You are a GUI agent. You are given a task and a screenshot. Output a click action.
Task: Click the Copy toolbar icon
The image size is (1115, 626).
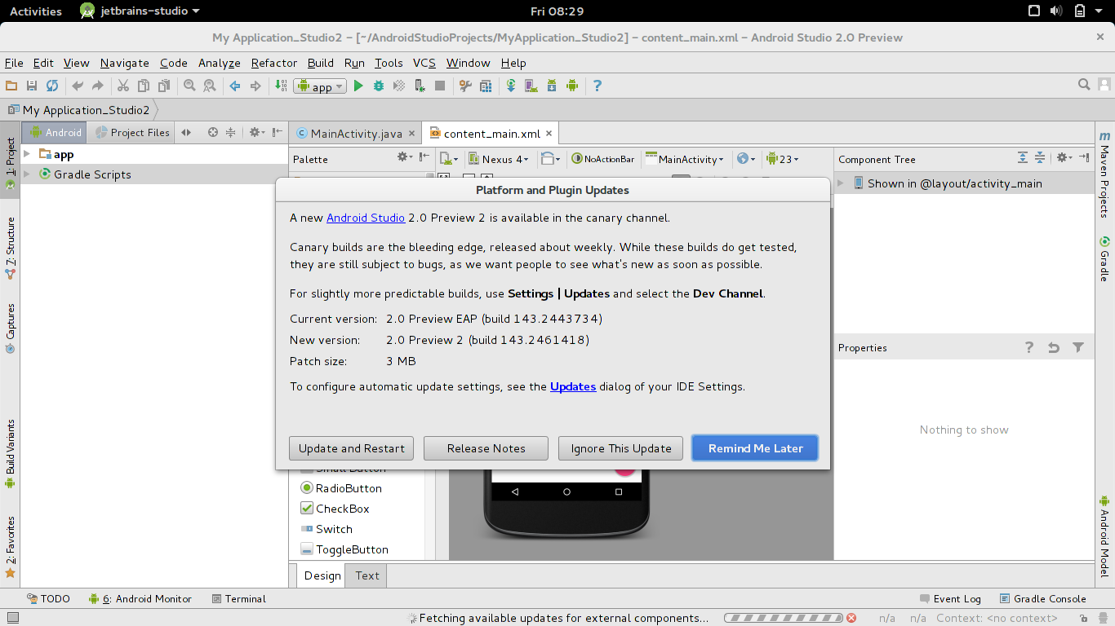144,86
